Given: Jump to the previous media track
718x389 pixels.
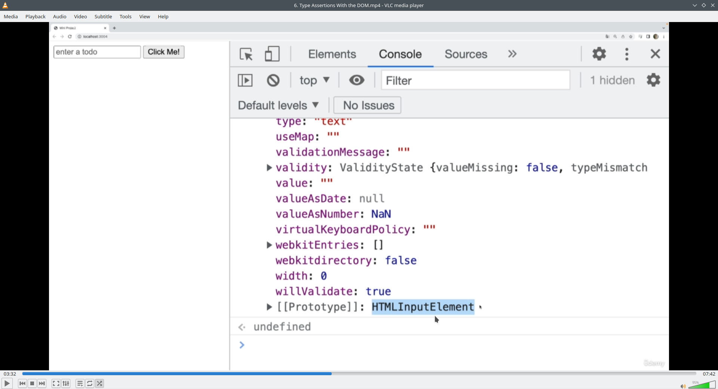Looking at the screenshot, I should pos(22,383).
